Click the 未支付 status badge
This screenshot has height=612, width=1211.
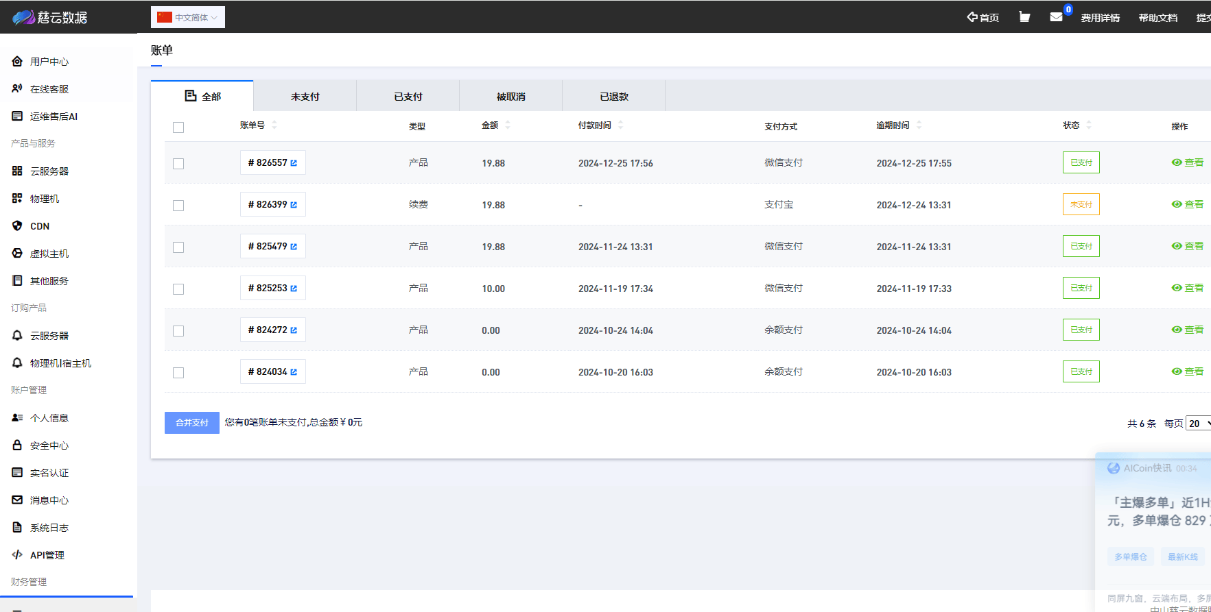1081,204
